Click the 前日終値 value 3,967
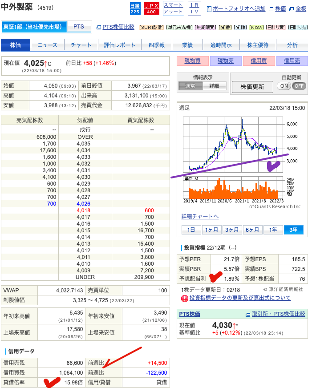This screenshot has height=392, width=312. pyautogui.click(x=134, y=86)
